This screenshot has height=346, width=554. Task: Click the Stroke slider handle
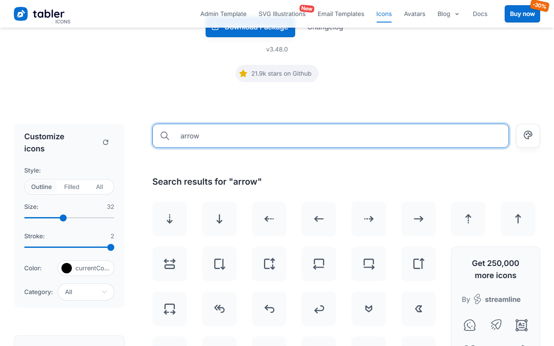(x=111, y=247)
